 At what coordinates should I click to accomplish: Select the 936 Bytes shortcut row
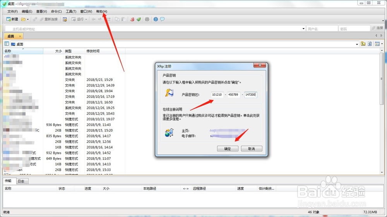(x=64, y=125)
